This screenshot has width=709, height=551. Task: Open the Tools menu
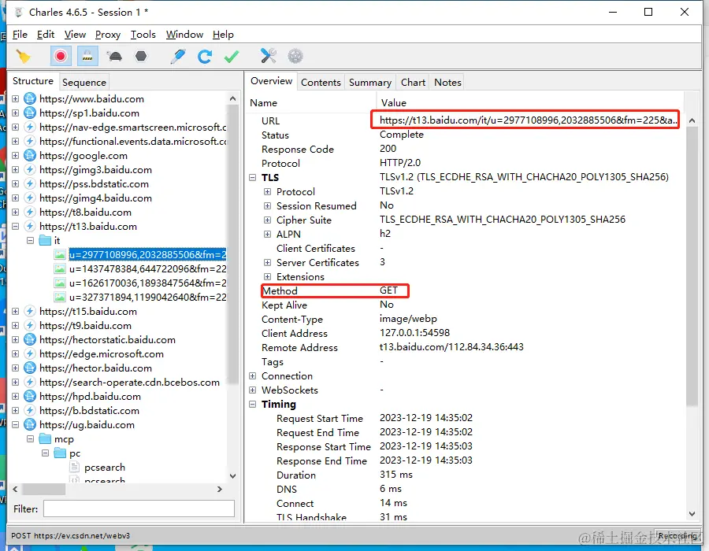click(143, 35)
